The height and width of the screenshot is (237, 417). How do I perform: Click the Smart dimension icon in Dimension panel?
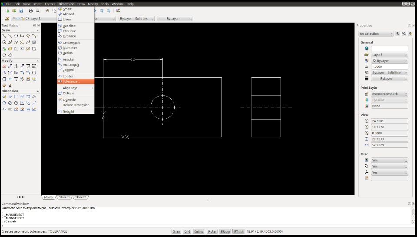[4, 97]
